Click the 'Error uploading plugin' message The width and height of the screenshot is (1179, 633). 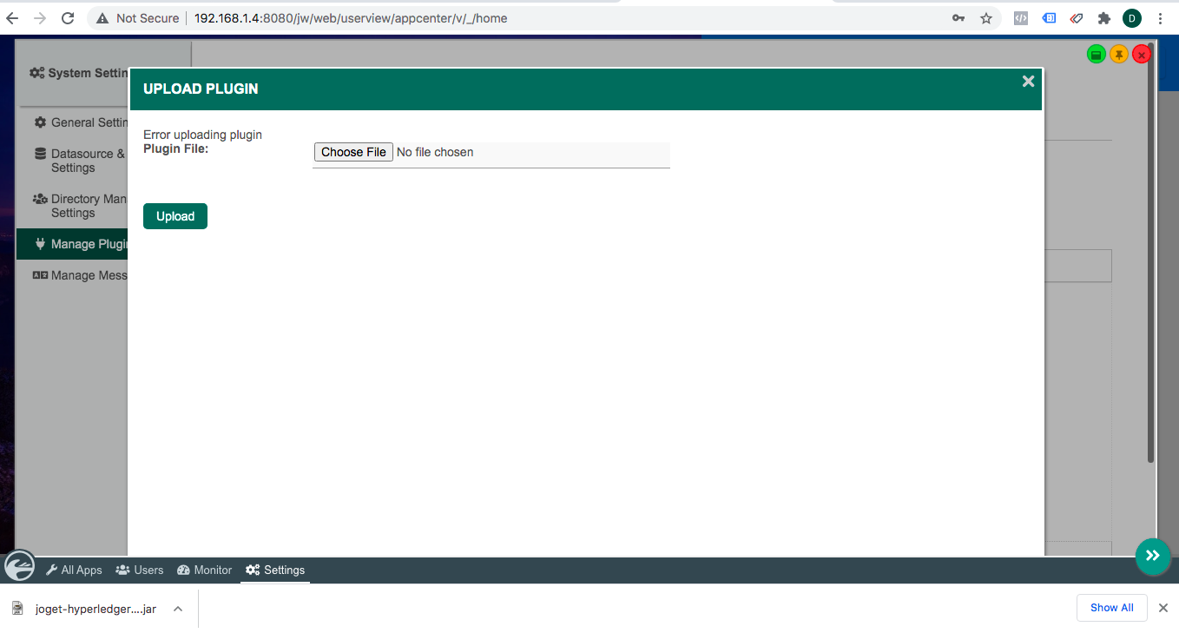tap(202, 135)
